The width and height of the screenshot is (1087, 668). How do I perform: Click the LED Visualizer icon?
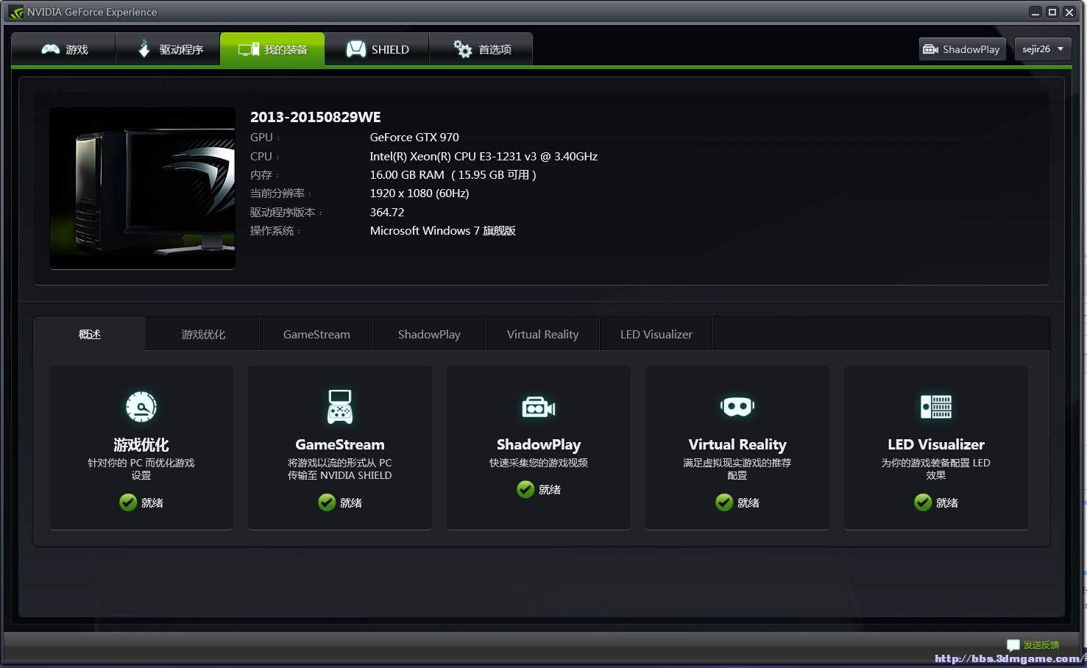[x=936, y=407]
